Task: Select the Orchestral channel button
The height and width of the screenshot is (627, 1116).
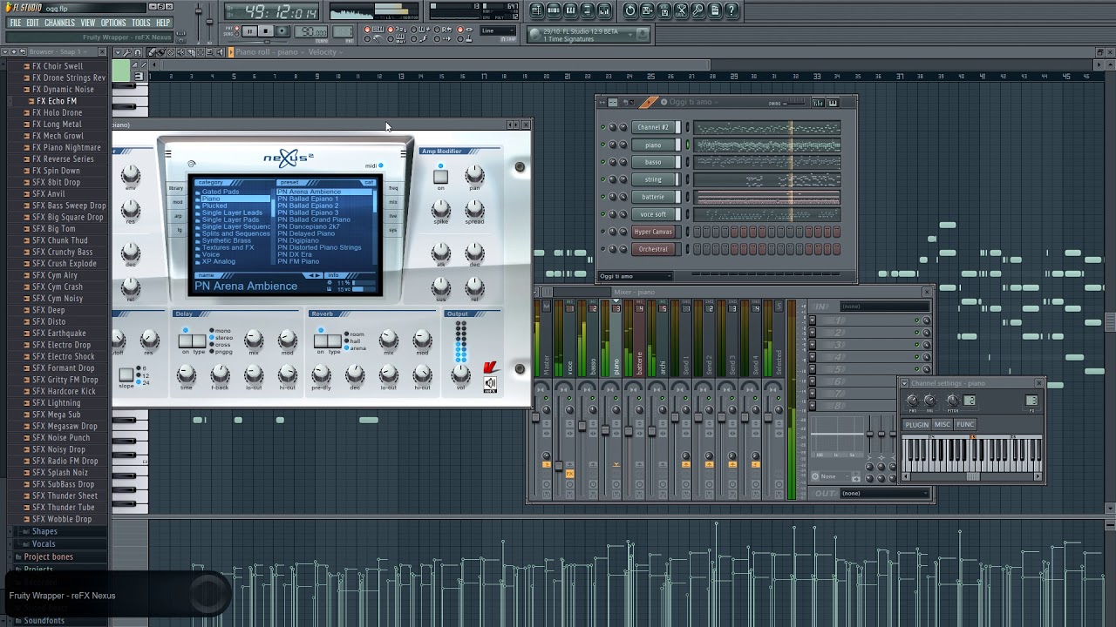Action: (x=653, y=249)
